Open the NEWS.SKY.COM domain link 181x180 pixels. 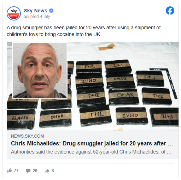click(28, 136)
